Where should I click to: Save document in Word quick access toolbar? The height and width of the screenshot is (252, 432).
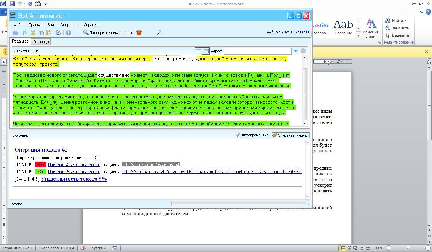tap(12, 4)
